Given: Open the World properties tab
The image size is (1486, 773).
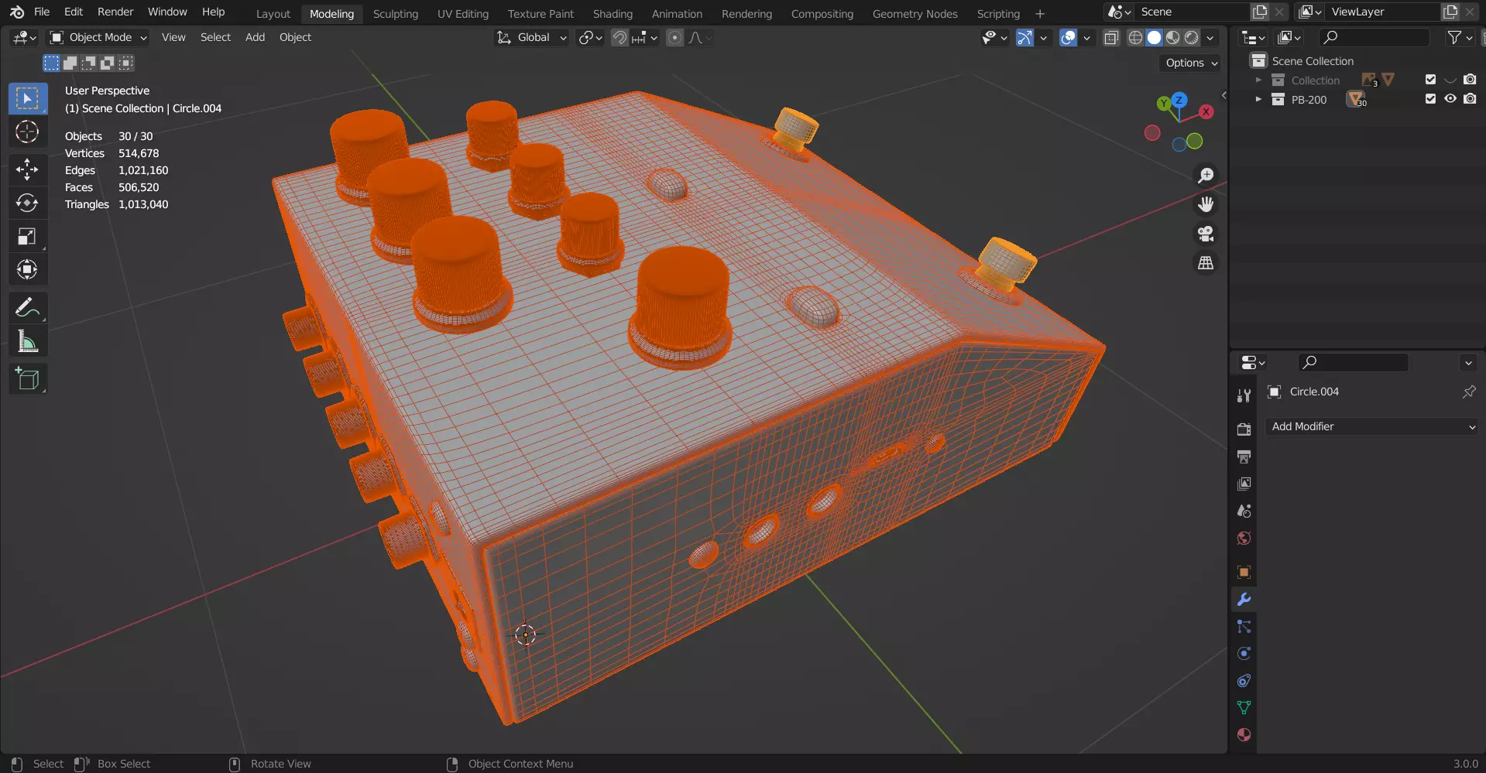Looking at the screenshot, I should [1244, 538].
